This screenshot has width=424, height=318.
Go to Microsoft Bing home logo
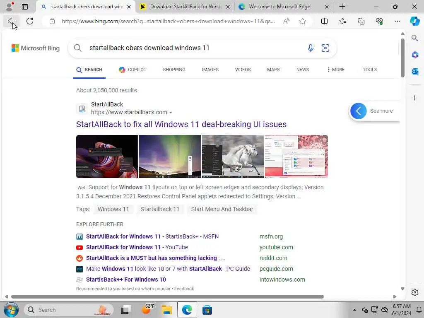coord(36,48)
